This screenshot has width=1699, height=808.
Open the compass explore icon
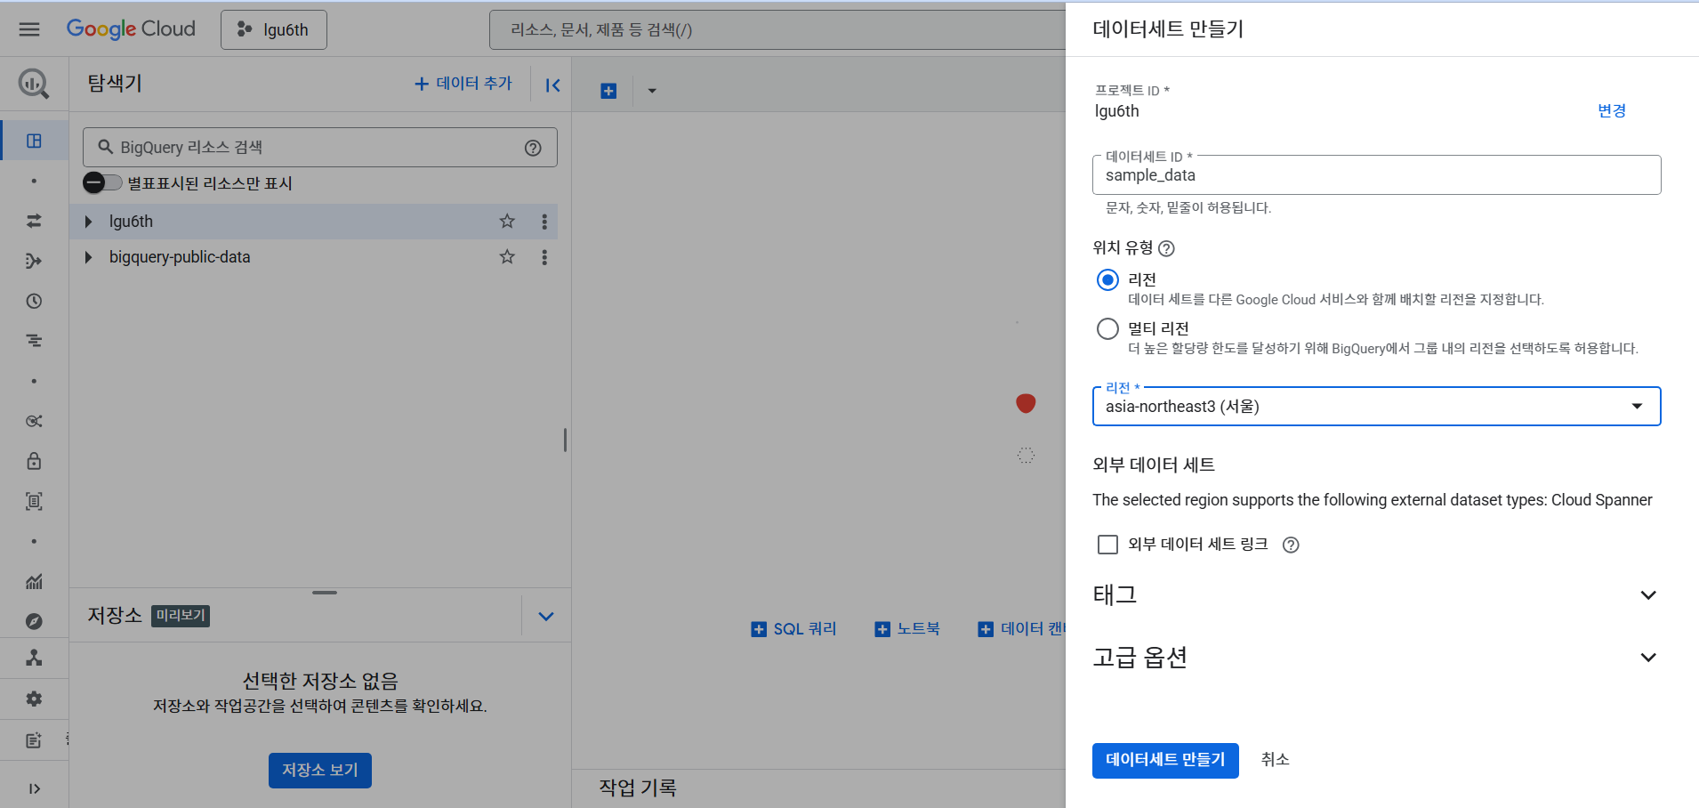coord(34,621)
